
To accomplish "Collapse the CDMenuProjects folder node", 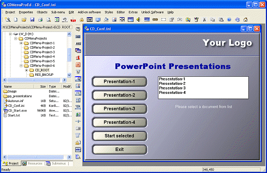I will (16, 39).
